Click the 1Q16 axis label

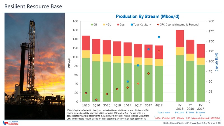point(86,105)
